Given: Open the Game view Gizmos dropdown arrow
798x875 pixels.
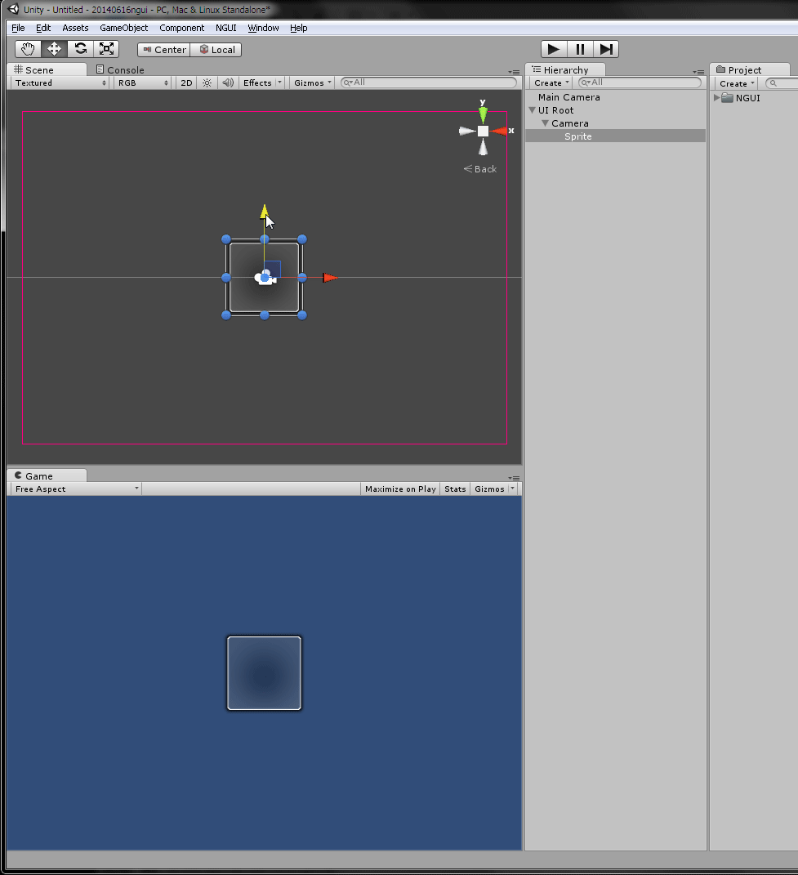Looking at the screenshot, I should tap(512, 489).
